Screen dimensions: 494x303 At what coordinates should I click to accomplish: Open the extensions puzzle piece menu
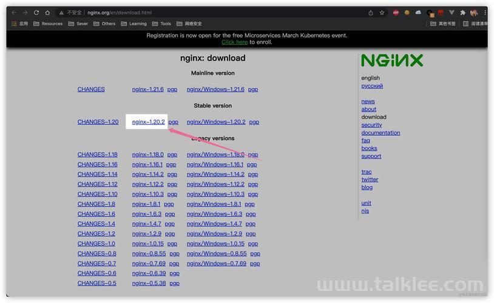[x=462, y=13]
